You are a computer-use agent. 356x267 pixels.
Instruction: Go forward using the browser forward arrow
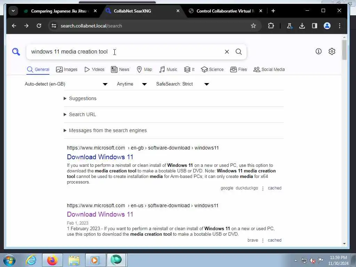(x=26, y=26)
